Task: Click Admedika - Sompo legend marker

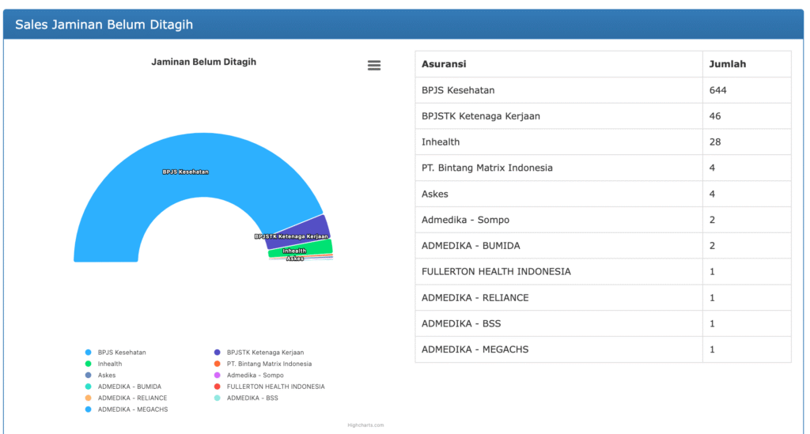Action: (x=218, y=376)
